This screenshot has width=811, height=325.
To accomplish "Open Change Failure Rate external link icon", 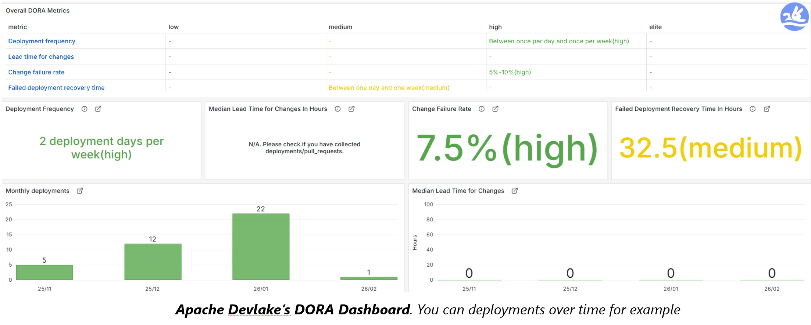I will [495, 109].
